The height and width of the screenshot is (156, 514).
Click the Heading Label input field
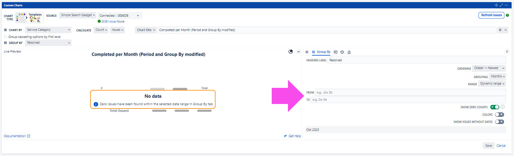click(x=417, y=60)
